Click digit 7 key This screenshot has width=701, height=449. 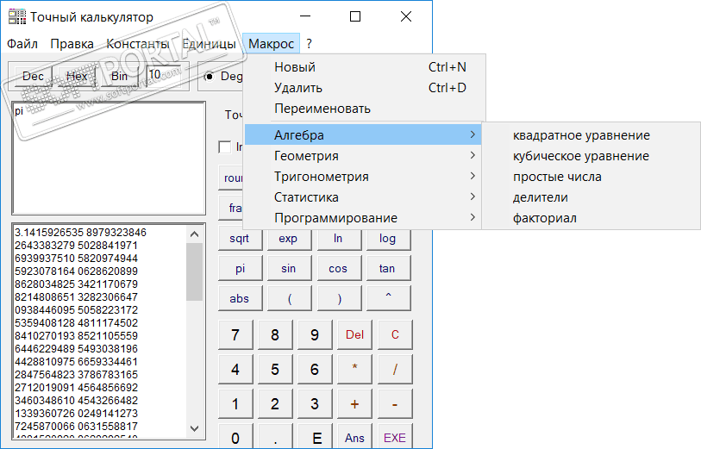235,334
